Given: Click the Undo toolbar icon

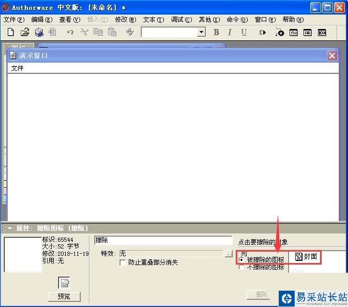Looking at the screenshot, I should click(70, 33).
